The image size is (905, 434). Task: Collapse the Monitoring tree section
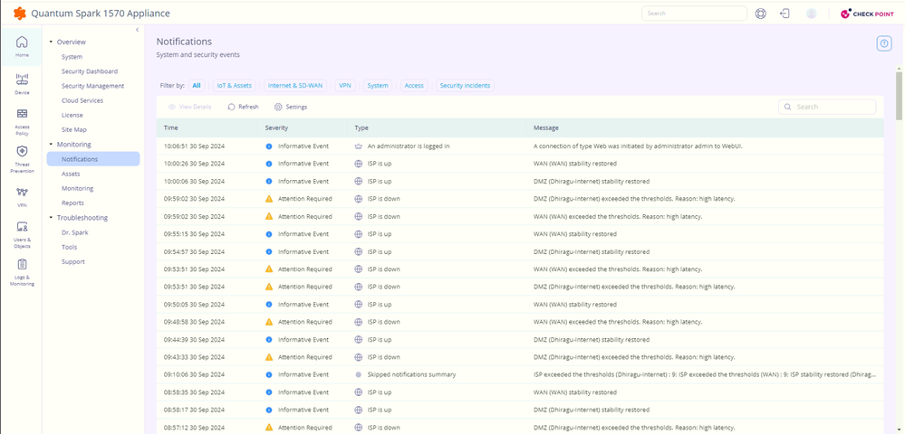[52, 145]
